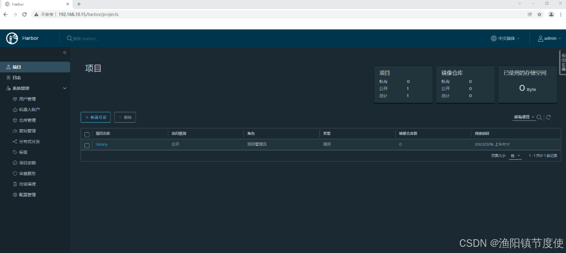Screen dimensions: 566x253
Task: Open 用户管理
Action: [x=27, y=99]
